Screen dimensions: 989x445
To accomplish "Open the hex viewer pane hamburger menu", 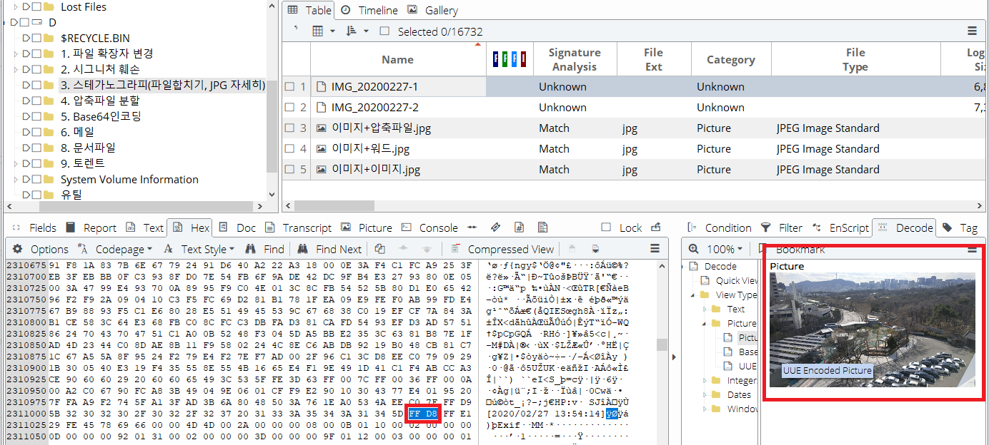I will (x=655, y=249).
